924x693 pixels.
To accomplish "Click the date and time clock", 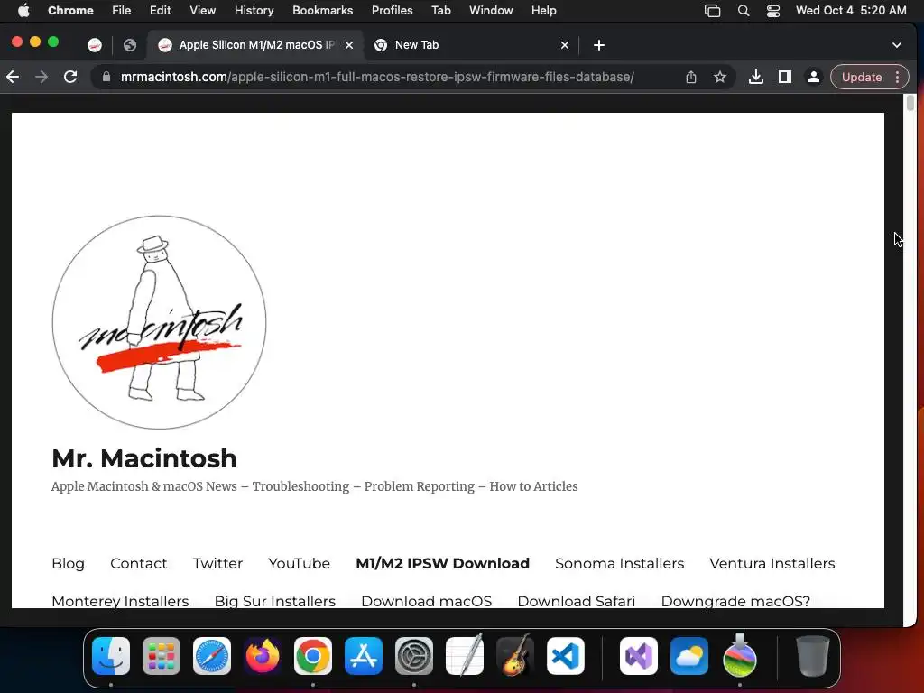I will click(x=851, y=10).
